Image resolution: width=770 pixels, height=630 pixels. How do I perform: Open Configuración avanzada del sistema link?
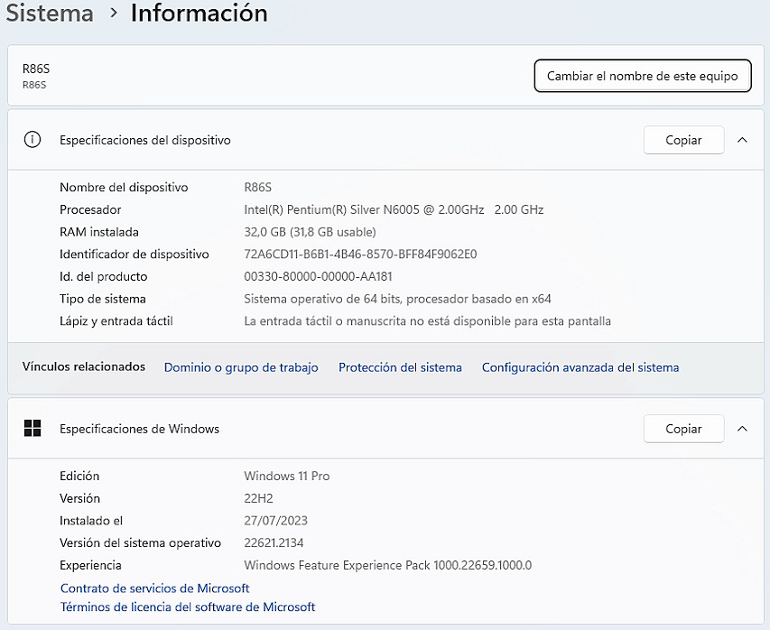point(580,367)
